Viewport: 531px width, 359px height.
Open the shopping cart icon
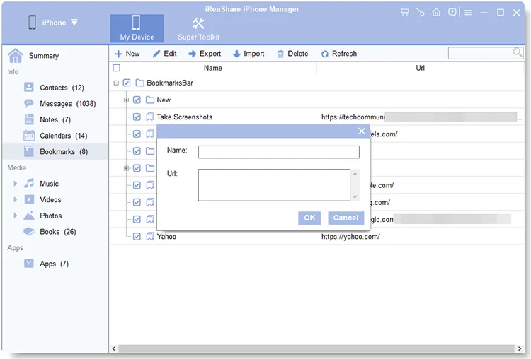(x=404, y=13)
